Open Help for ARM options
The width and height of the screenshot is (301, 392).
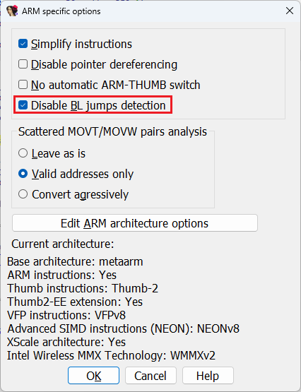(x=208, y=376)
